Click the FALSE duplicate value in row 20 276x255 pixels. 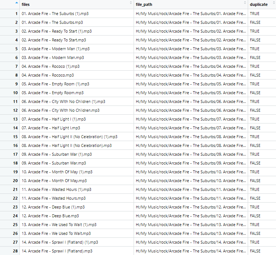coord(255,181)
